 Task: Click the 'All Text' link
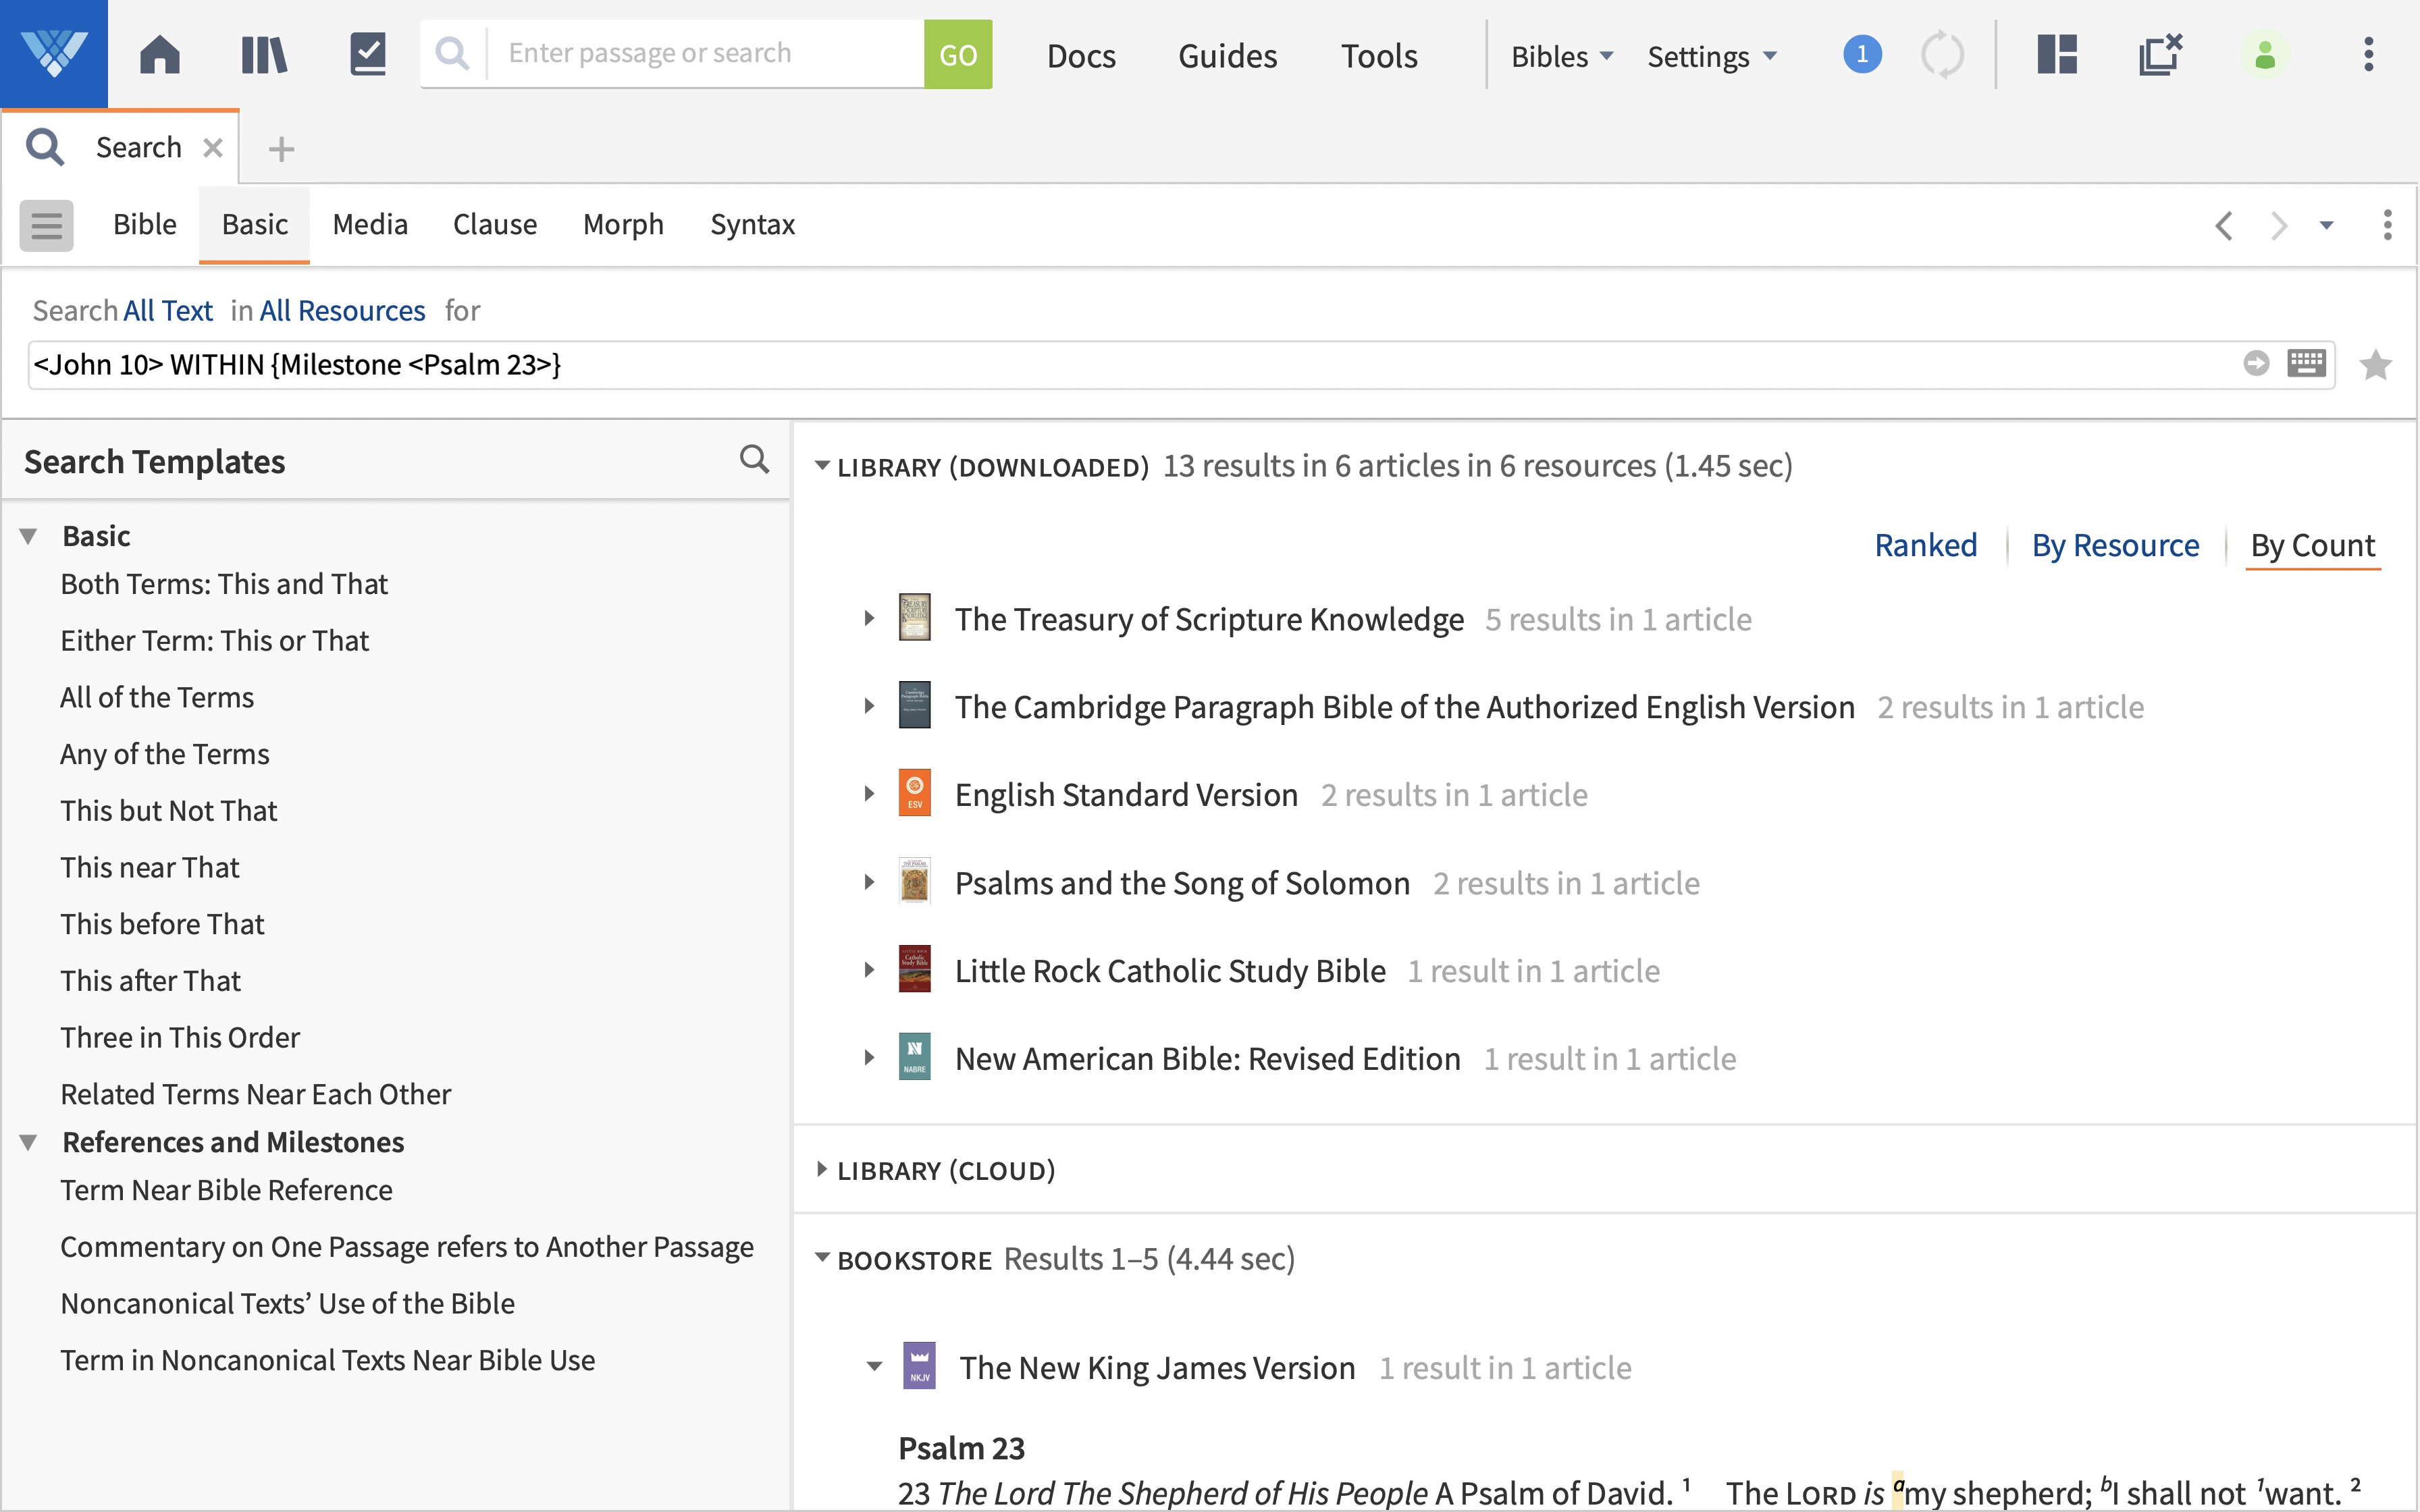(168, 311)
